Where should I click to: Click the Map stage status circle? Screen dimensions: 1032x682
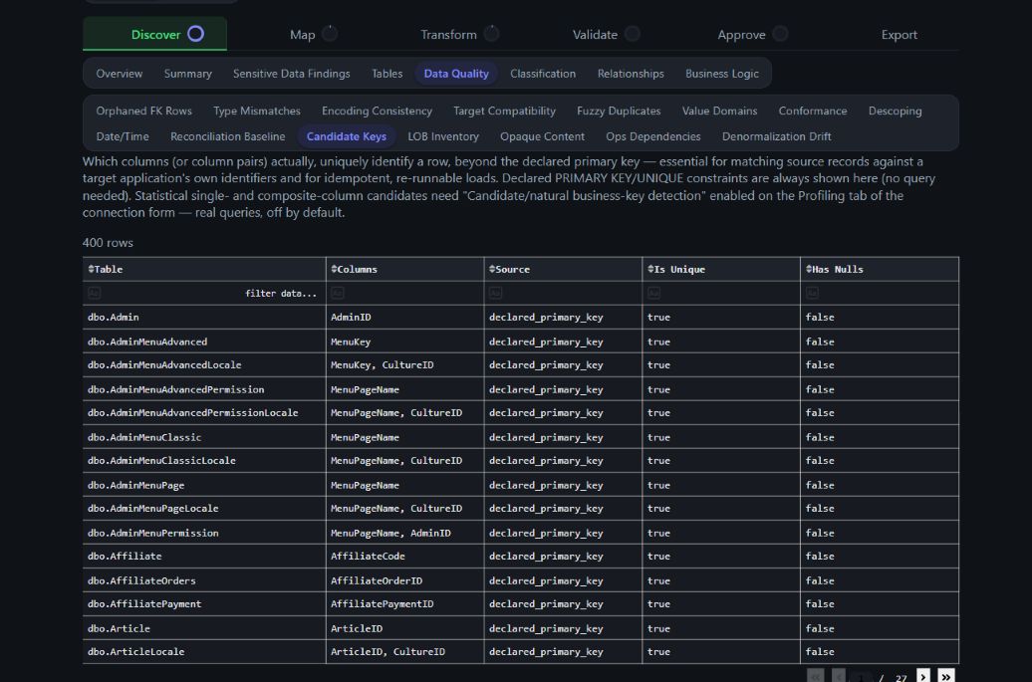click(x=330, y=34)
